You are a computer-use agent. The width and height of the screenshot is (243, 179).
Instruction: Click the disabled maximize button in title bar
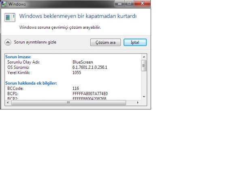[129, 3]
